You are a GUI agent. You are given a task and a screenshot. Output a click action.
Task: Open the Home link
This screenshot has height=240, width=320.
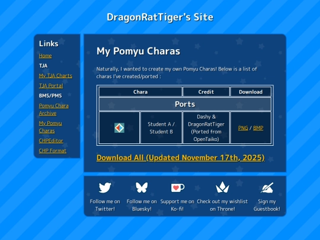tap(45, 56)
